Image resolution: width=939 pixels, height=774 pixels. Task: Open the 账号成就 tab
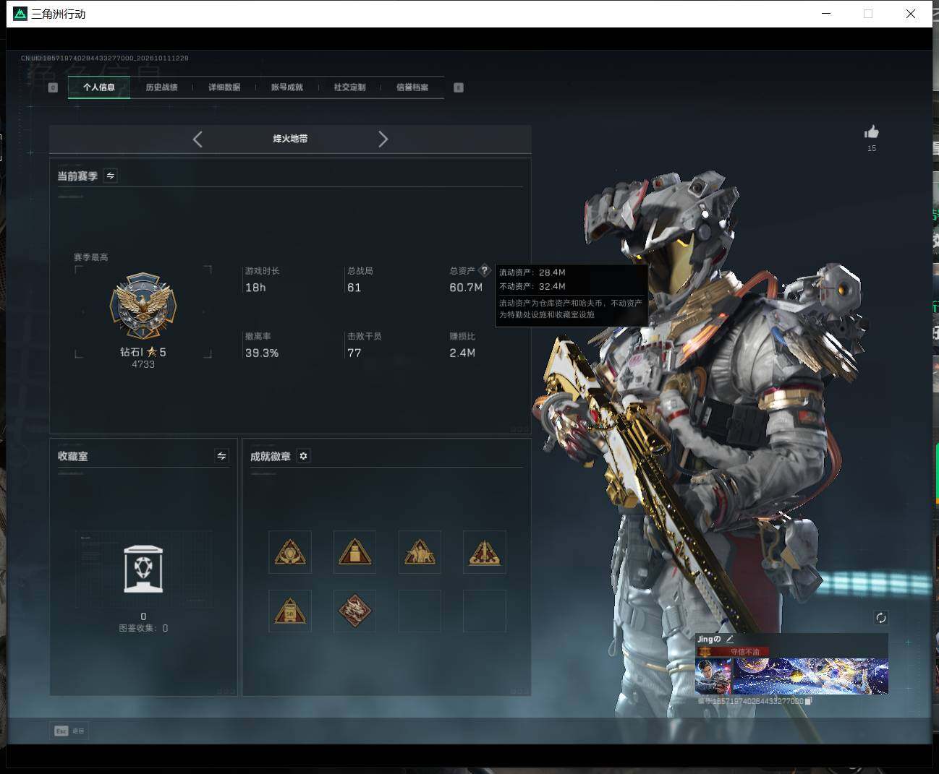tap(287, 87)
